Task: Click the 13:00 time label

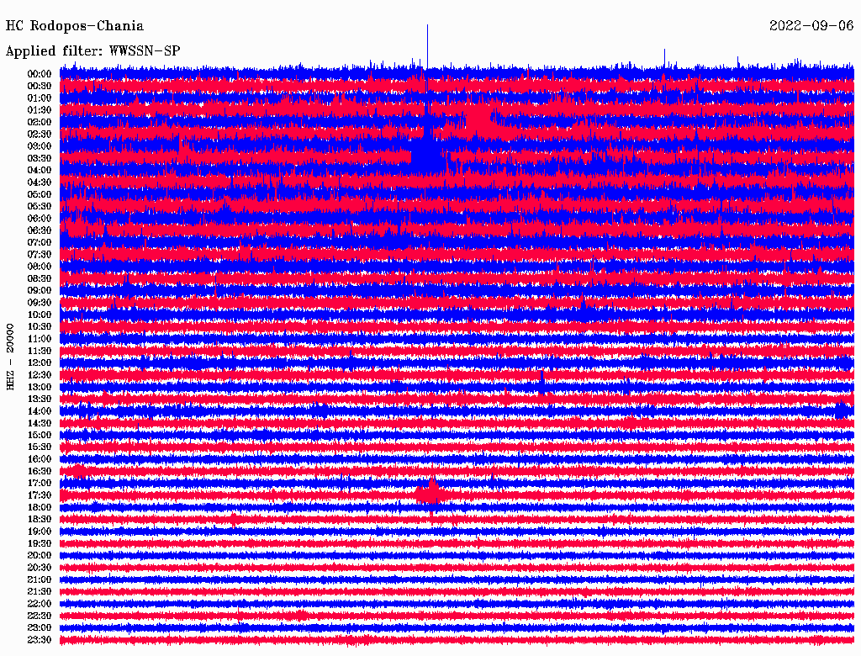Action: click(39, 388)
